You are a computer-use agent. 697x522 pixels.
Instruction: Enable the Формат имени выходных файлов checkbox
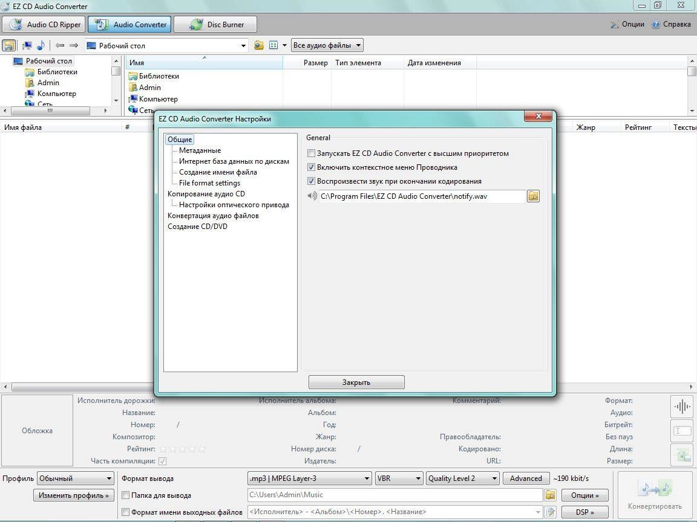(x=126, y=512)
